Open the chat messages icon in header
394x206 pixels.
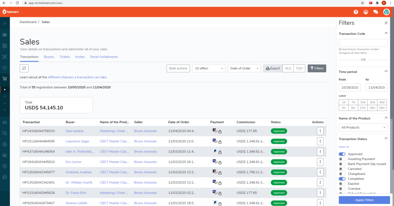click(x=376, y=12)
